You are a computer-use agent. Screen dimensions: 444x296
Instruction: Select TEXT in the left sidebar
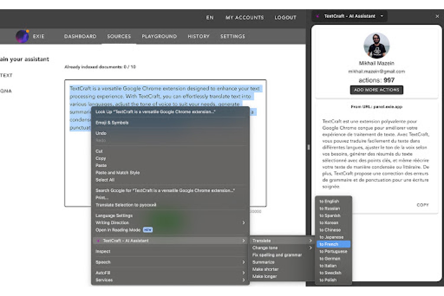click(x=6, y=75)
